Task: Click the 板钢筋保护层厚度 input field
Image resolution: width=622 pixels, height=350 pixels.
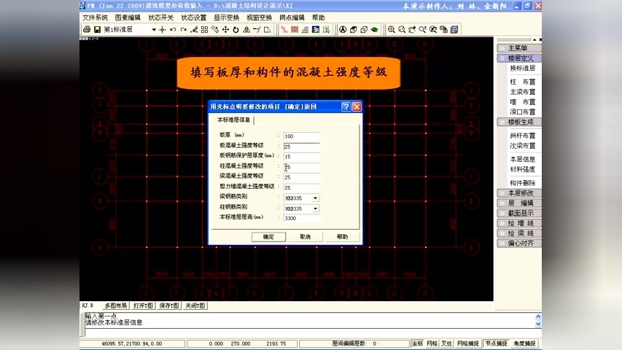Action: [x=302, y=157]
